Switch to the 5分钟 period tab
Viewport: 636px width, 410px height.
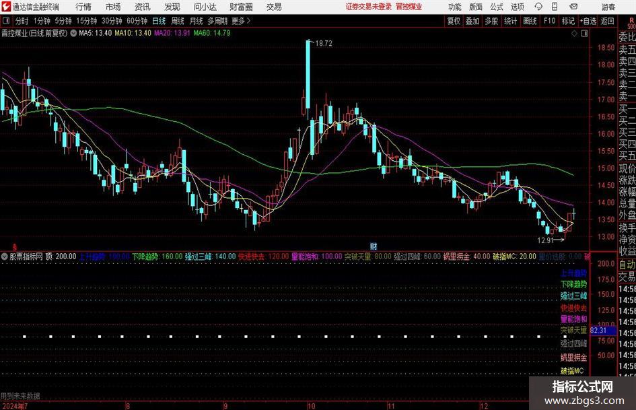click(63, 21)
